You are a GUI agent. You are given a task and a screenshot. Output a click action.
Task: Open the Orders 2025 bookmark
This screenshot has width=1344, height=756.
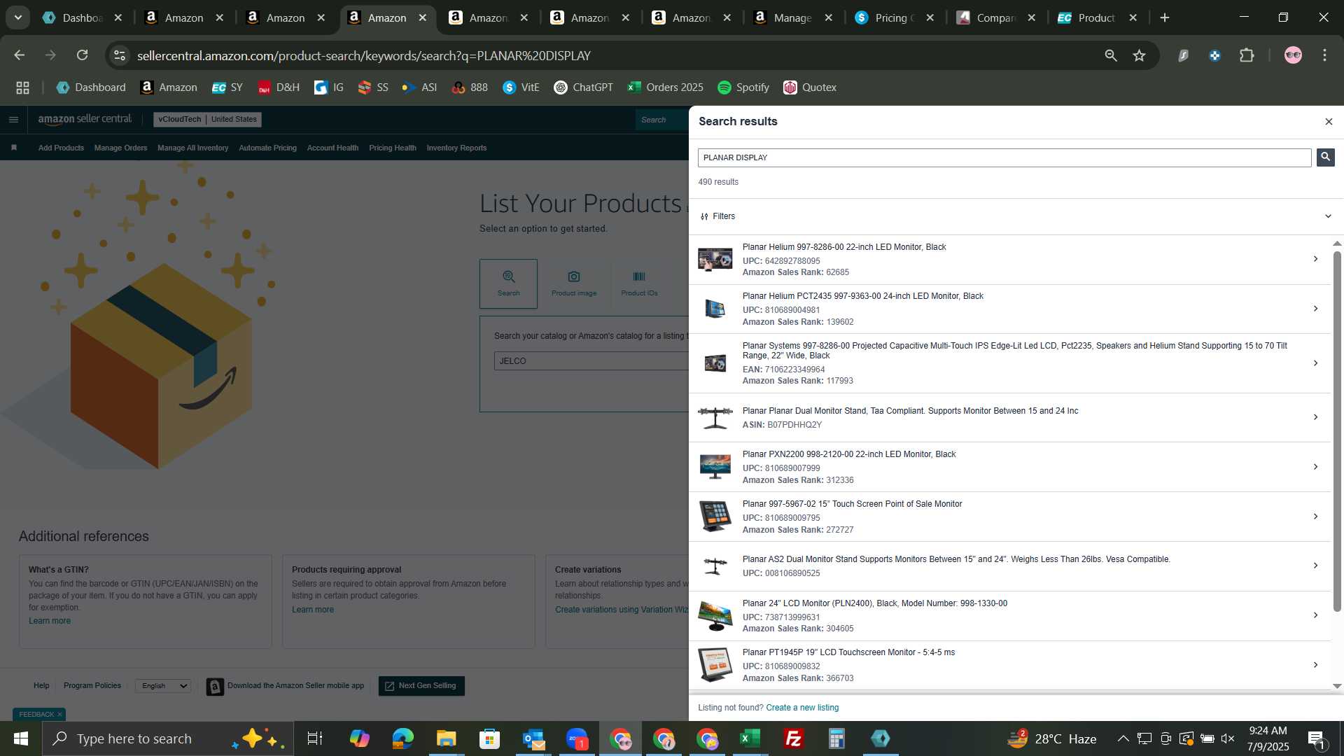point(666,87)
